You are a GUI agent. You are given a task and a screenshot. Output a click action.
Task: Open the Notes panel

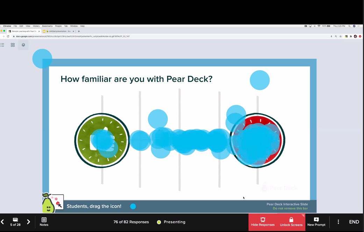point(44,222)
